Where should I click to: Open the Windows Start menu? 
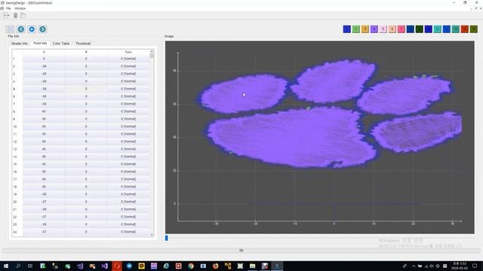tap(6, 266)
